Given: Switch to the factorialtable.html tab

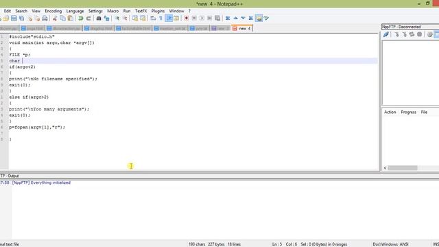Looking at the screenshot, I should click(x=133, y=28).
